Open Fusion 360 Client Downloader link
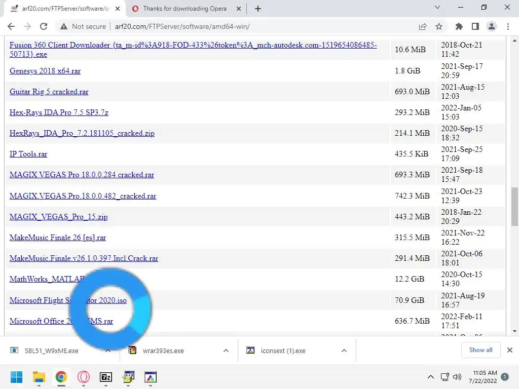Viewport: 519px width, 389px height. pos(193,50)
